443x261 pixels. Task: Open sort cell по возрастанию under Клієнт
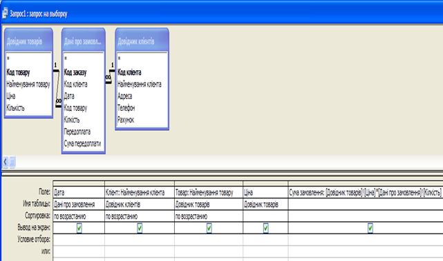(140, 216)
